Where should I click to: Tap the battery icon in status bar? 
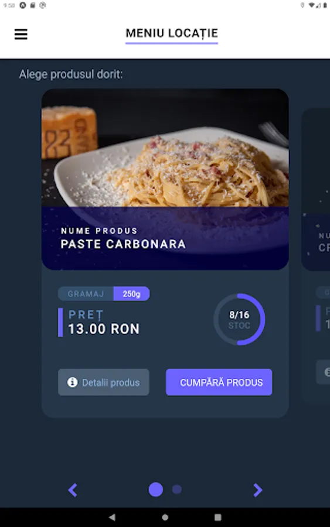pos(325,5)
